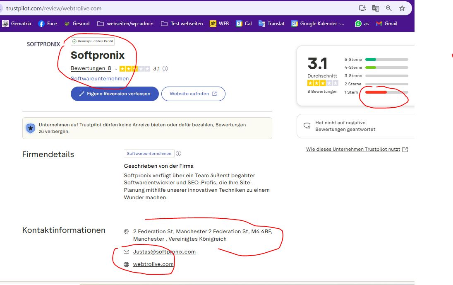The height and width of the screenshot is (285, 453).
Task: Click the speech bubble icon by negative reviews notice
Action: [307, 126]
